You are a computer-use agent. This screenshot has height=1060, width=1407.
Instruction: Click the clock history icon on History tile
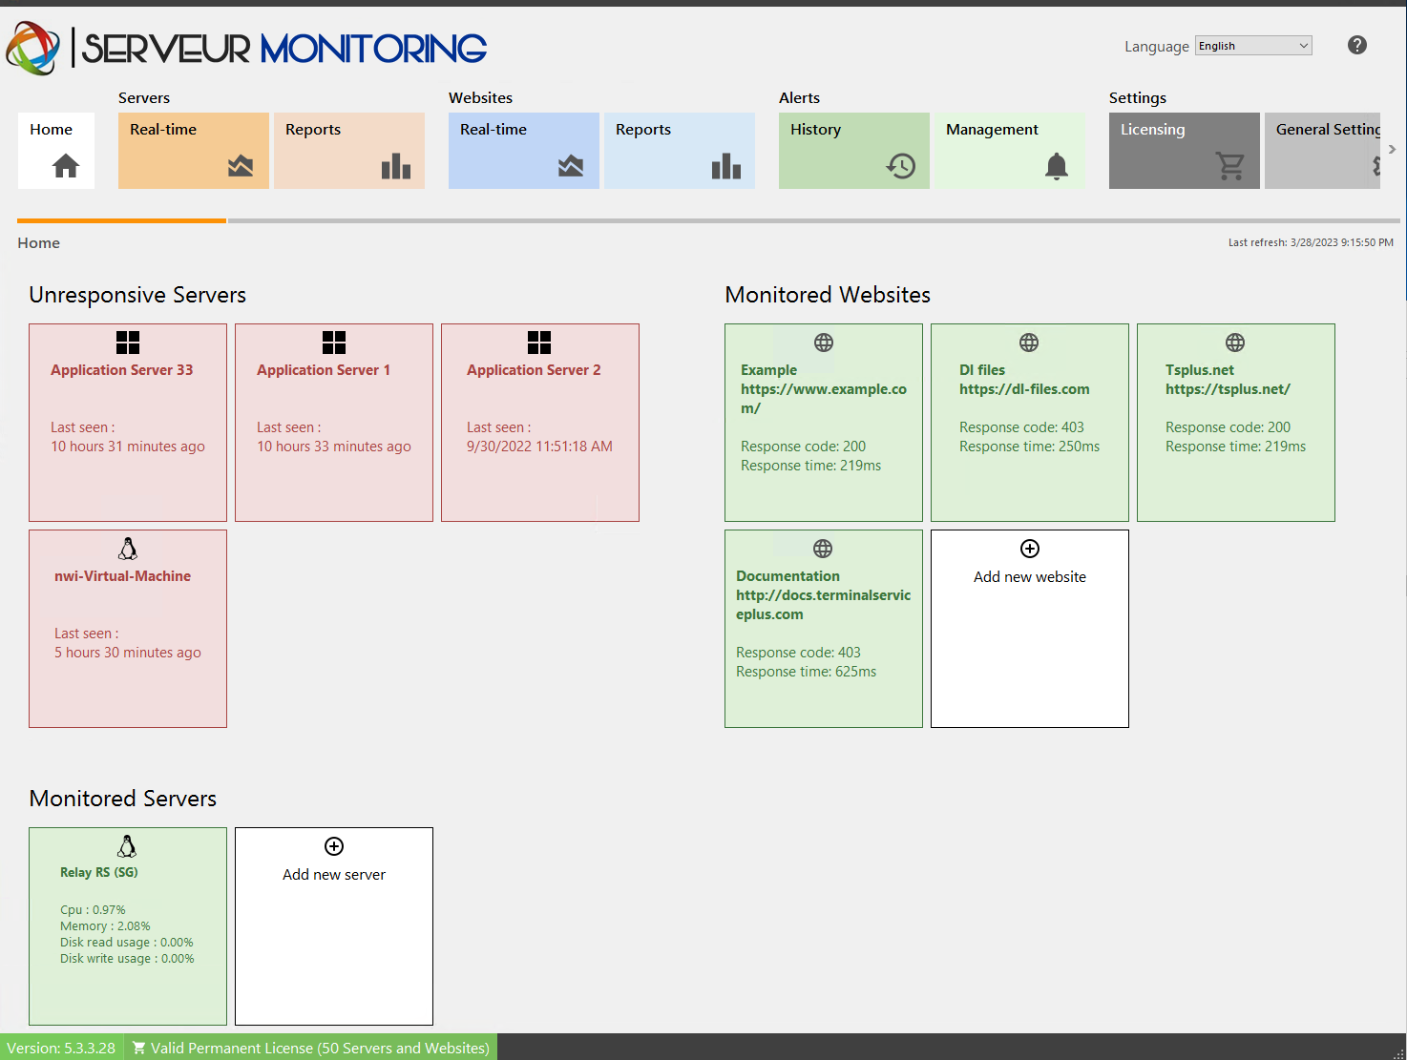(x=900, y=166)
